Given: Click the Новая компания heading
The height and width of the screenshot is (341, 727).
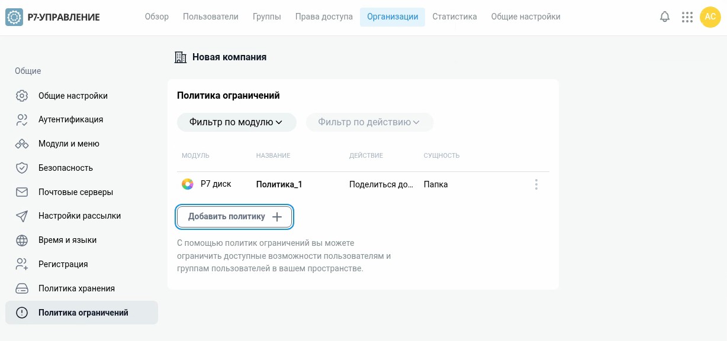Looking at the screenshot, I should pos(229,57).
